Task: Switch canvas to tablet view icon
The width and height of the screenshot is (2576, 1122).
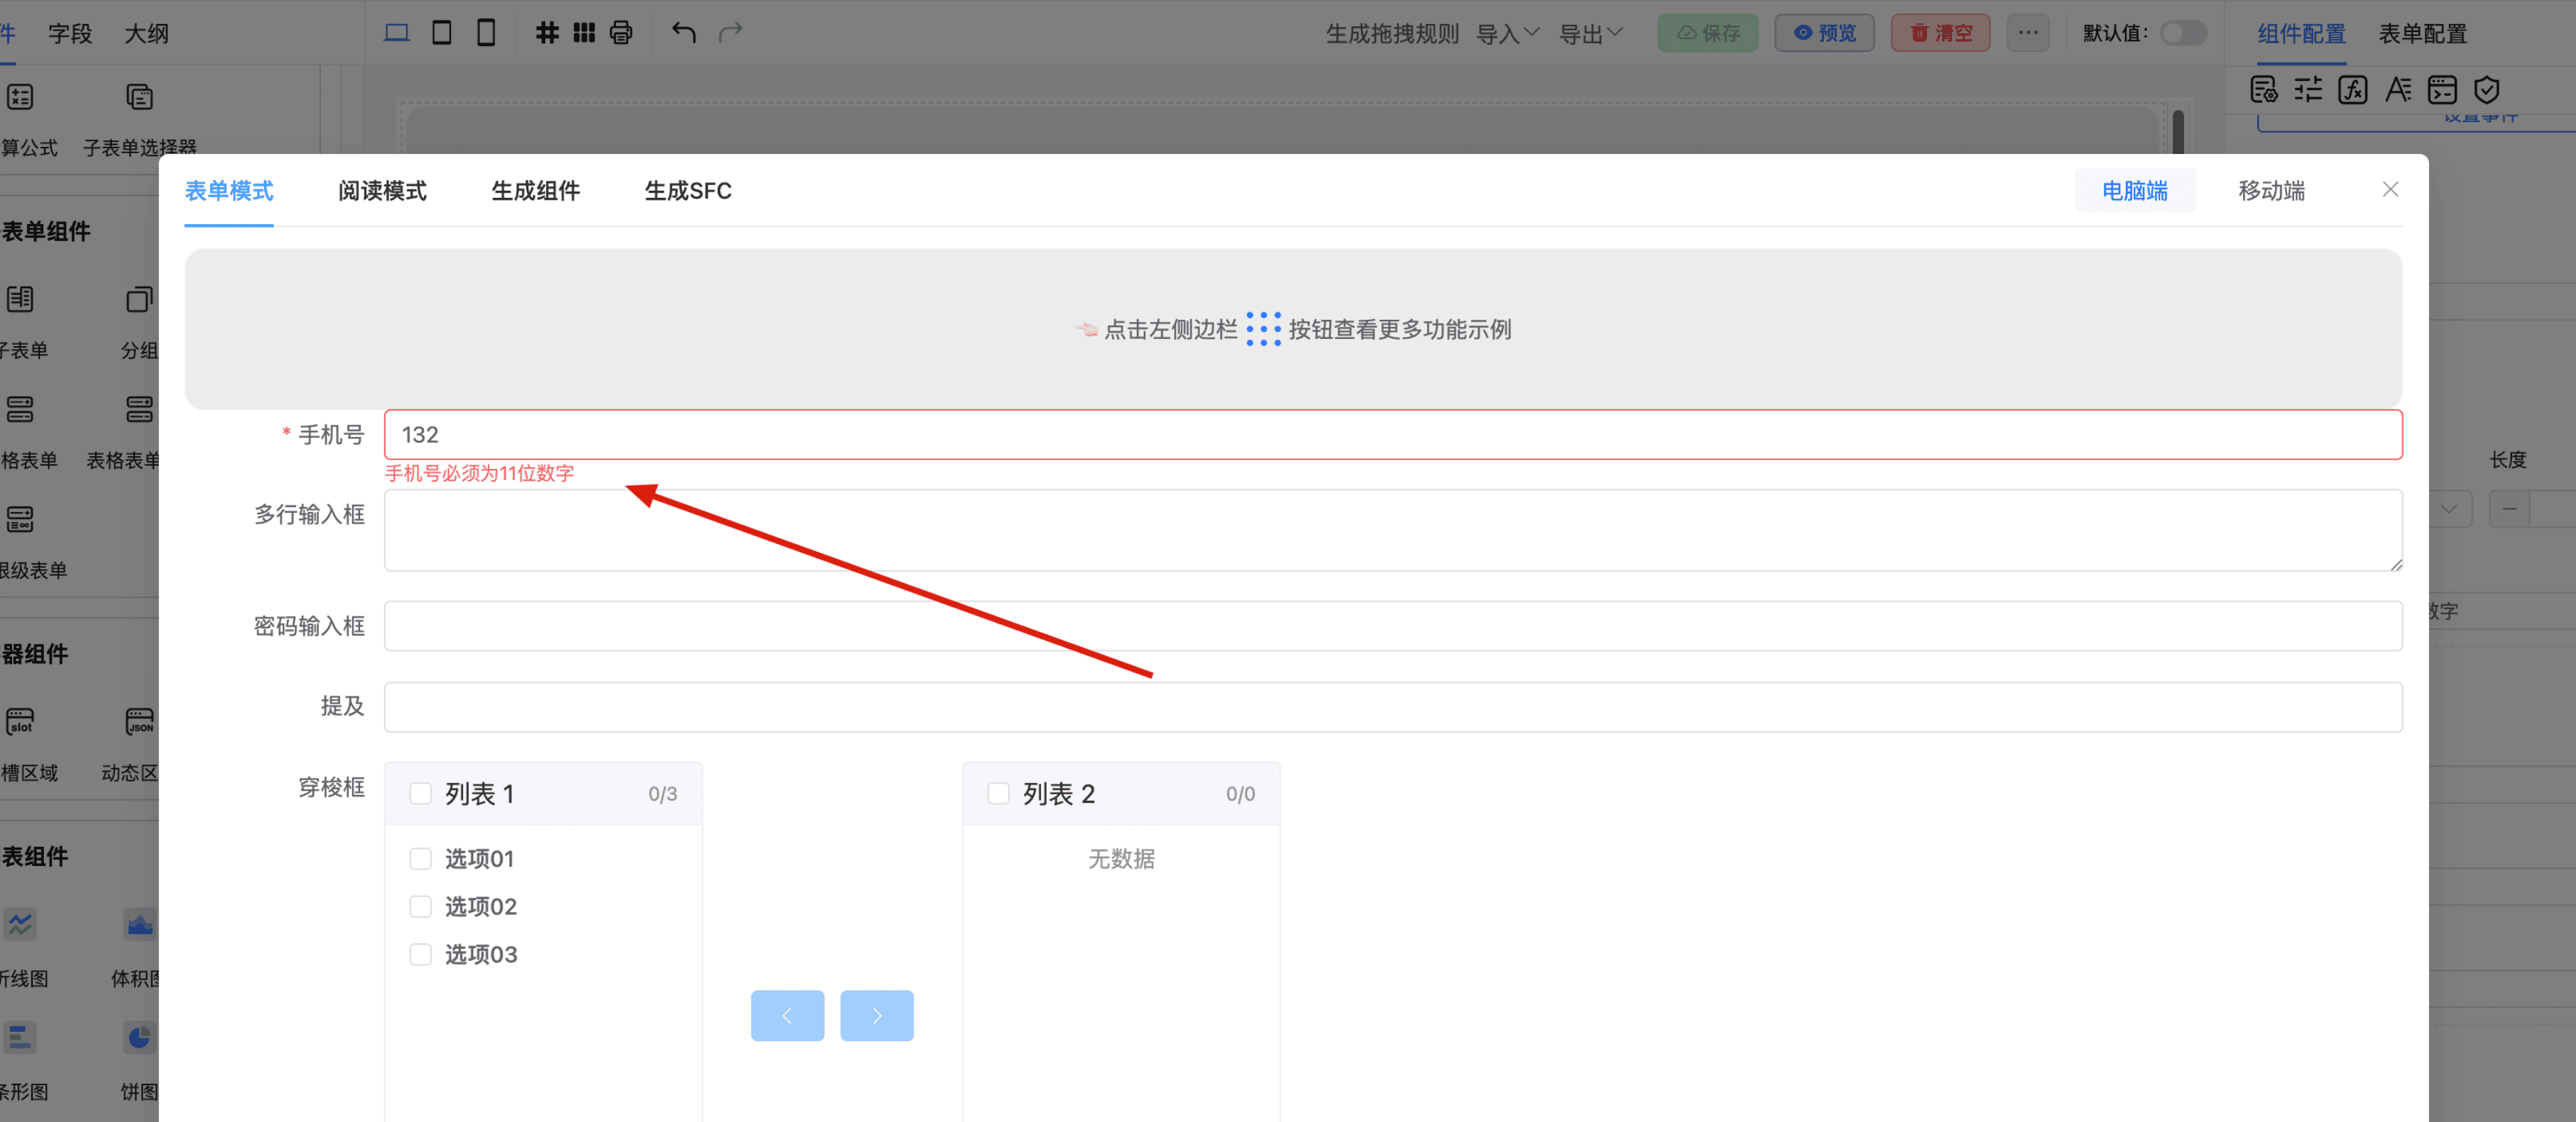Action: click(441, 33)
